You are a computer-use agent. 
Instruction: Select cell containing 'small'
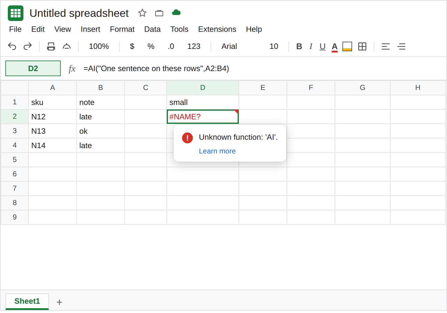click(x=203, y=102)
